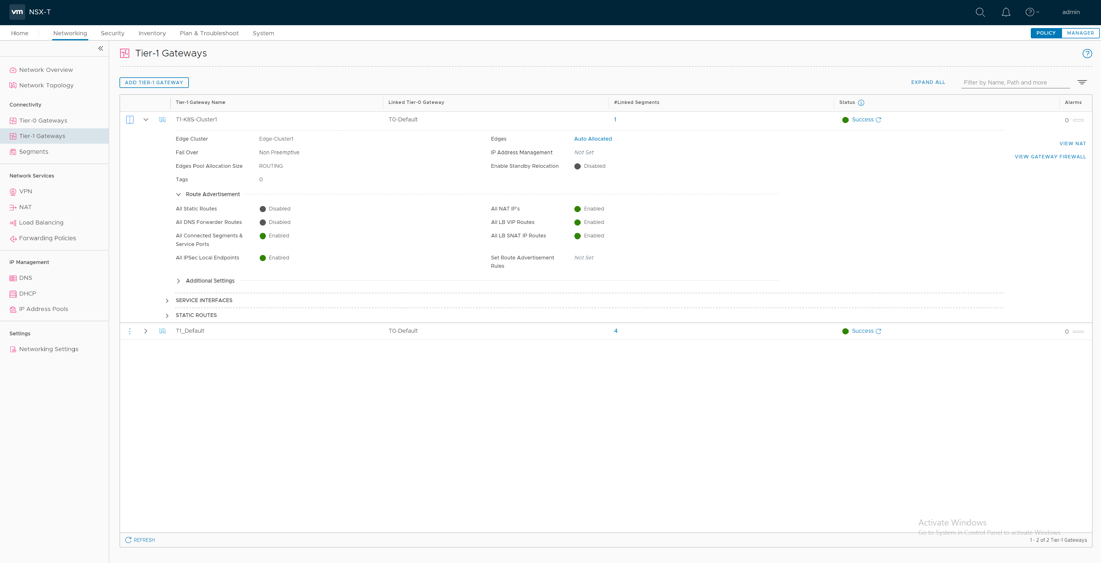Focus the Filter by Name input
Image resolution: width=1101 pixels, height=563 pixels.
click(1015, 82)
